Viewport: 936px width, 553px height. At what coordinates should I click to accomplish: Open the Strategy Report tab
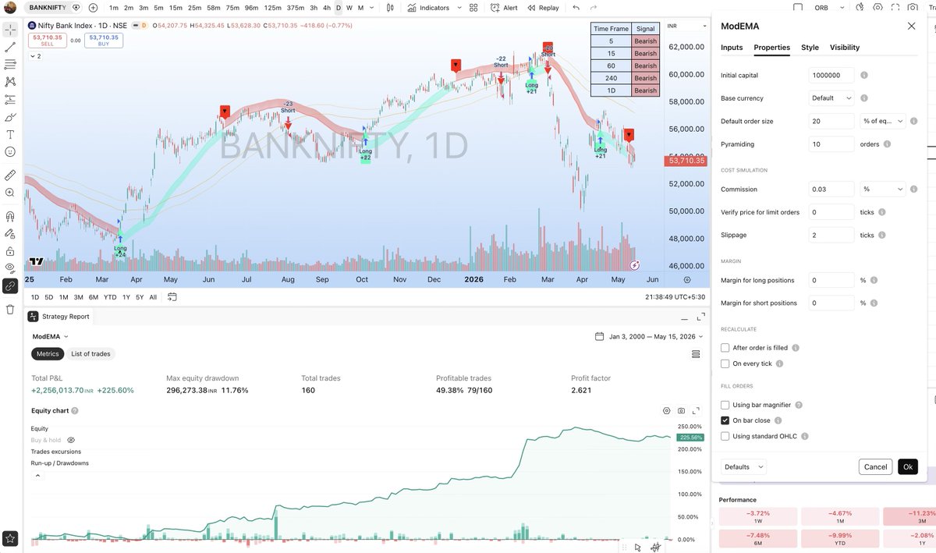point(59,317)
